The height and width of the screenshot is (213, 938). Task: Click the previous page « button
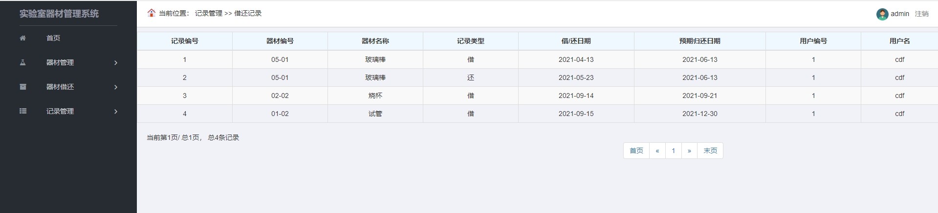[657, 151]
